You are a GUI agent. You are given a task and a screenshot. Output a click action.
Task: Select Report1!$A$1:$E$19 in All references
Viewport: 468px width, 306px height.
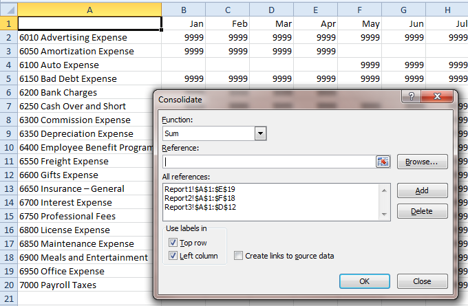pyautogui.click(x=201, y=188)
